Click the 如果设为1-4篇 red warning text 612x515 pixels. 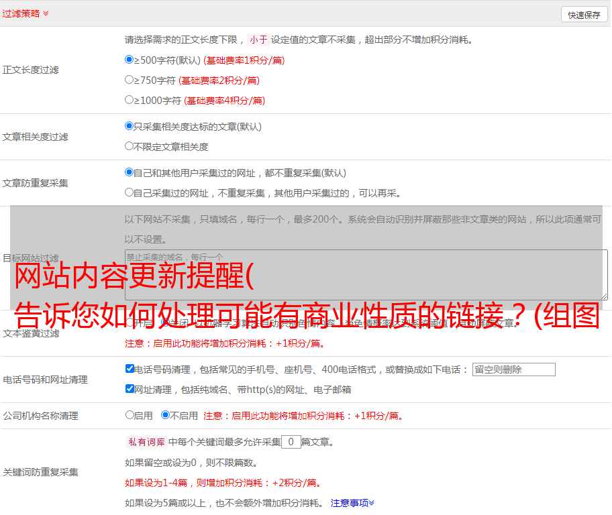point(224,483)
